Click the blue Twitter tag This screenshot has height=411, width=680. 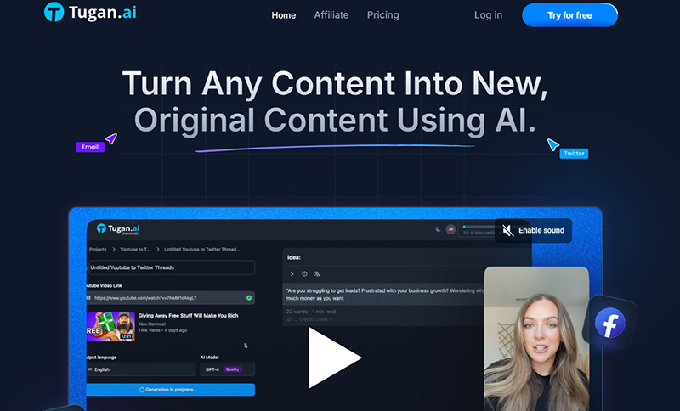574,154
